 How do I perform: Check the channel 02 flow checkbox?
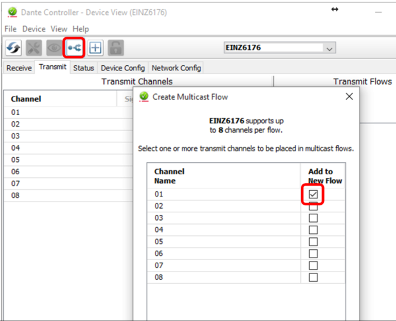(x=313, y=206)
